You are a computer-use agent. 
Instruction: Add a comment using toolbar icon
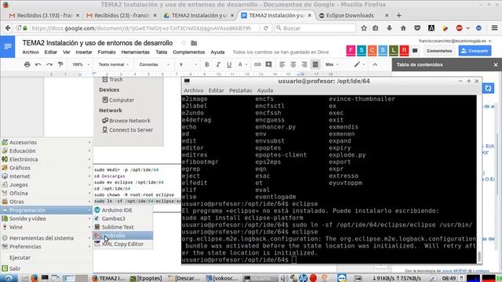pos(268,64)
